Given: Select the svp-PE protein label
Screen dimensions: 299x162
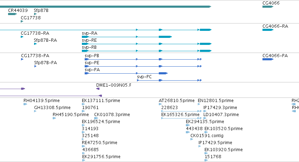Looking at the screenshot, I should pyautogui.click(x=92, y=63).
